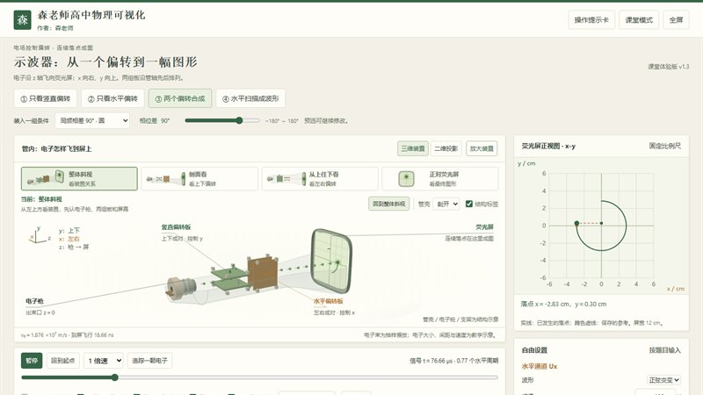Click the 信号 t = 76.66 μs readout
The width and height of the screenshot is (703, 395).
453,361
